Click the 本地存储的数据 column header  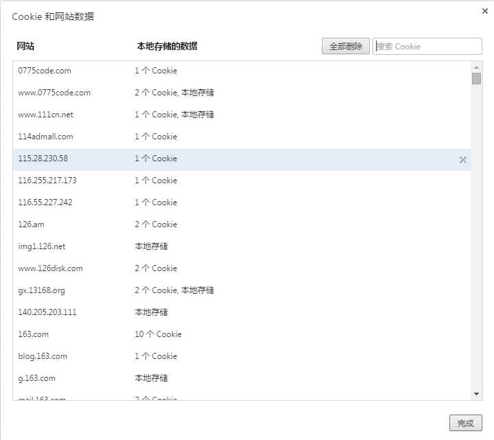click(x=167, y=46)
